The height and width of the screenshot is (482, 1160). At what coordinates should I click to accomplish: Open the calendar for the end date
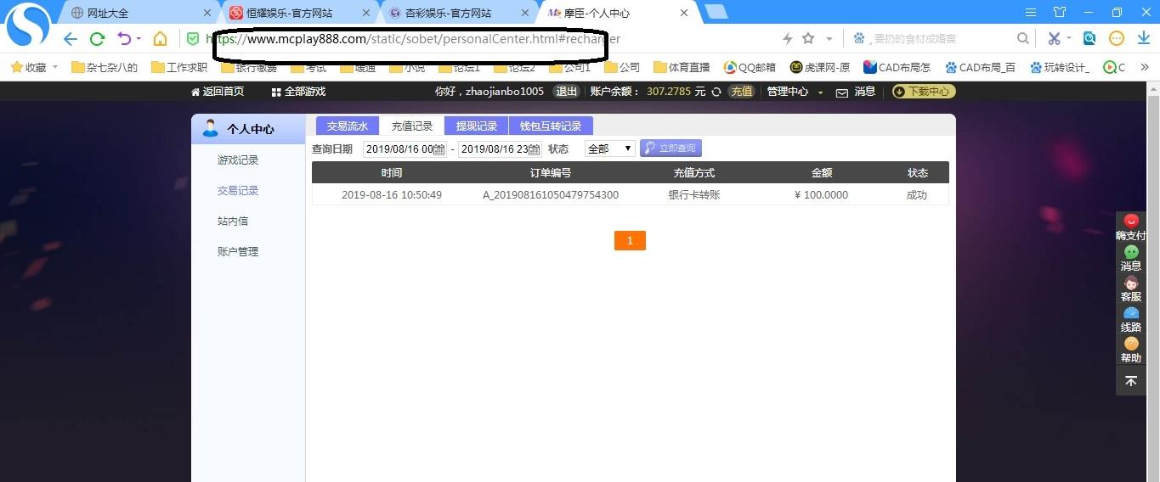click(535, 149)
